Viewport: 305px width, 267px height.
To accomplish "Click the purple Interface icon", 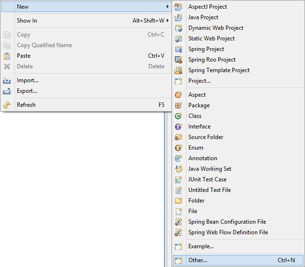I will coord(178,127).
